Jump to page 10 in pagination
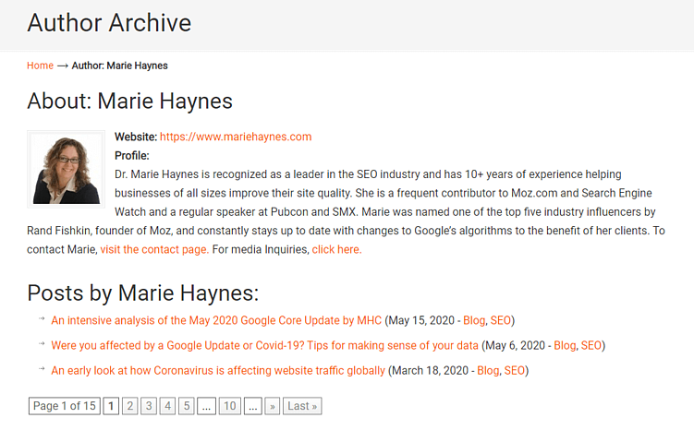Viewport: 694px width, 430px height. [230, 405]
